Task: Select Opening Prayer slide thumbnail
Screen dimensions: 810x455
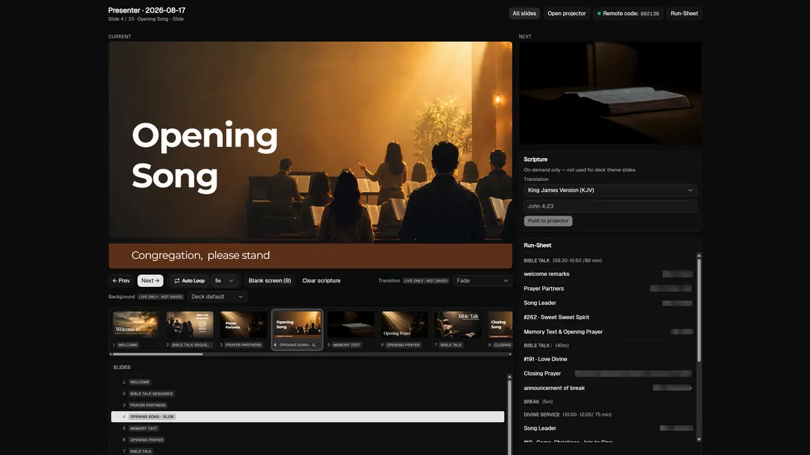Action: click(x=404, y=329)
